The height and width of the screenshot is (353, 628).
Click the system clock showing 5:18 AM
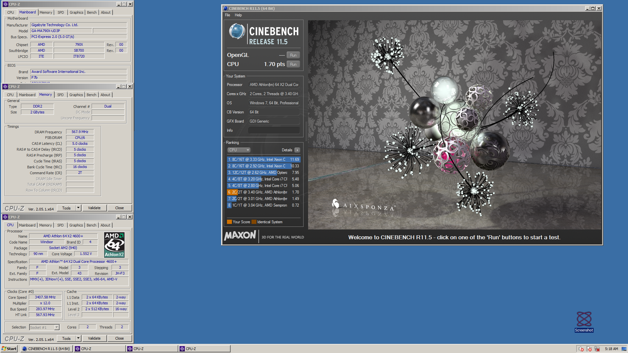pos(611,349)
